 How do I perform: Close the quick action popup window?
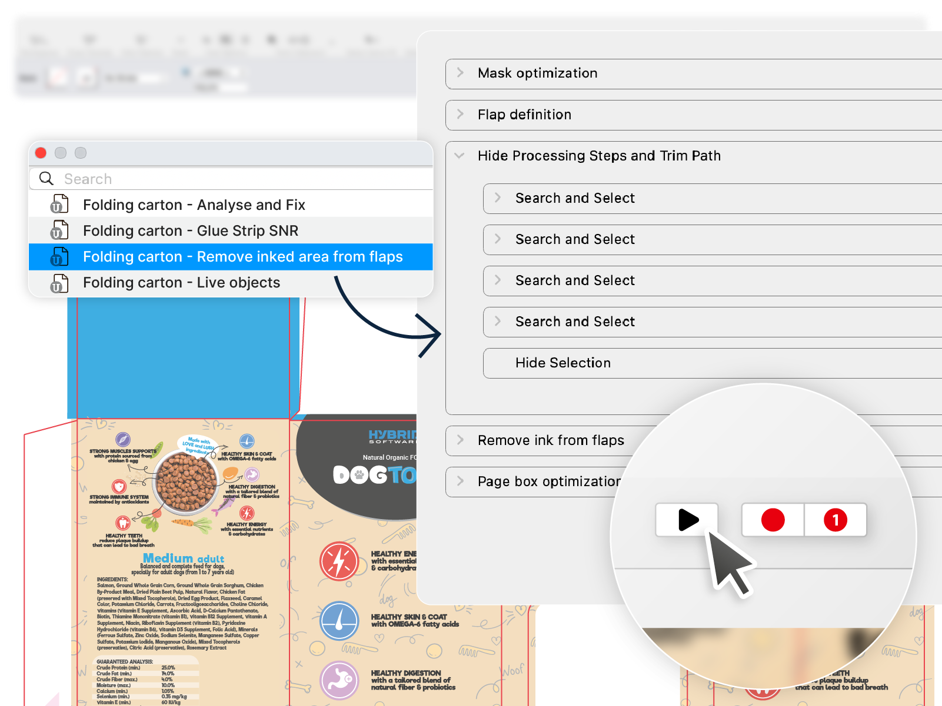[40, 153]
